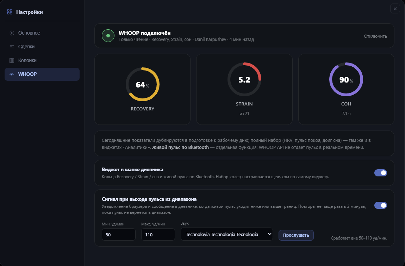Click the gear icon beside Основное
The height and width of the screenshot is (266, 405).
[x=12, y=33]
